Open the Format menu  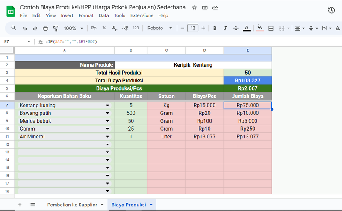point(86,15)
